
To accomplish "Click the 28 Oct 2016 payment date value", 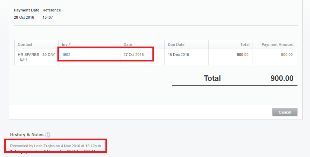I will point(24,17).
